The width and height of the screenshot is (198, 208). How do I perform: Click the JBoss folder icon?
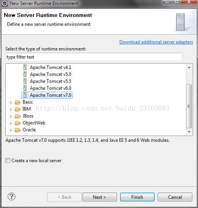(x=18, y=116)
